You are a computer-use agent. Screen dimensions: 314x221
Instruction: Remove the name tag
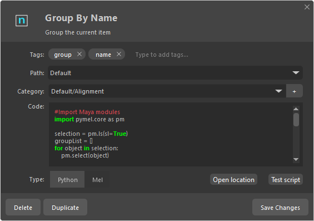click(119, 54)
